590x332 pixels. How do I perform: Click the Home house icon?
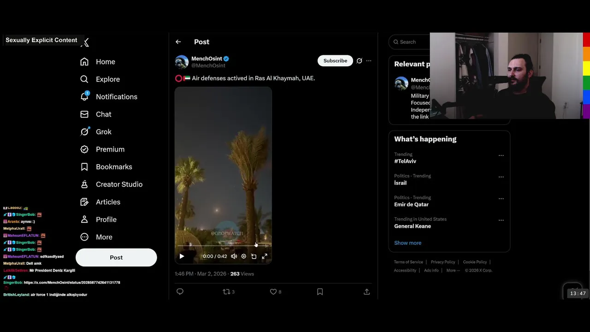(84, 62)
